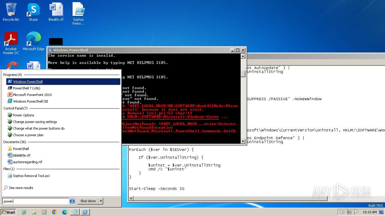Click the Documents (36) category header
The height and width of the screenshot is (216, 385).
(15, 142)
